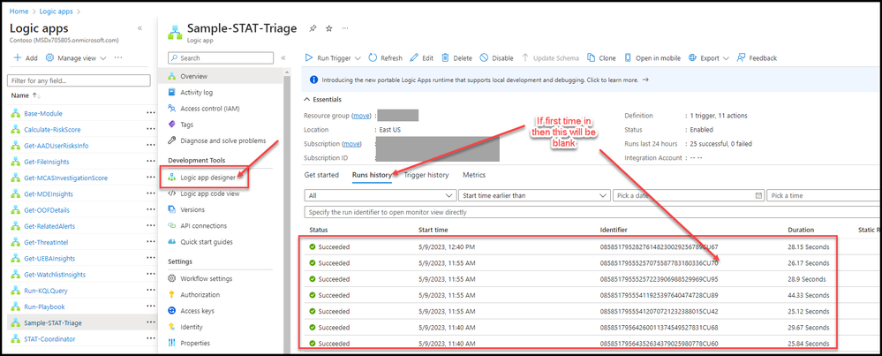Collapse the resource menu with the double chevron

click(x=283, y=58)
